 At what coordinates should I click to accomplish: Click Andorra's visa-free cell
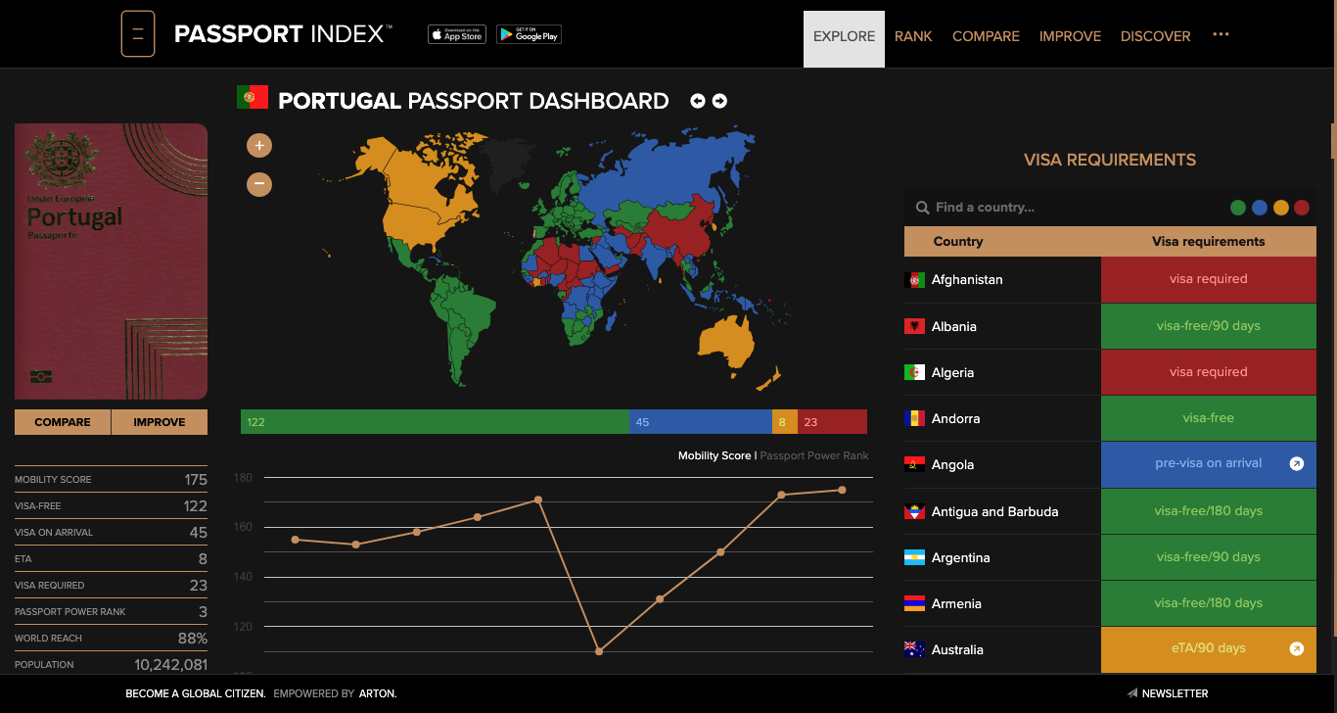[1209, 418]
